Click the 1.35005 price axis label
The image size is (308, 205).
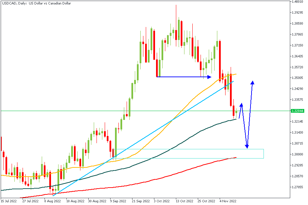coord(297,78)
